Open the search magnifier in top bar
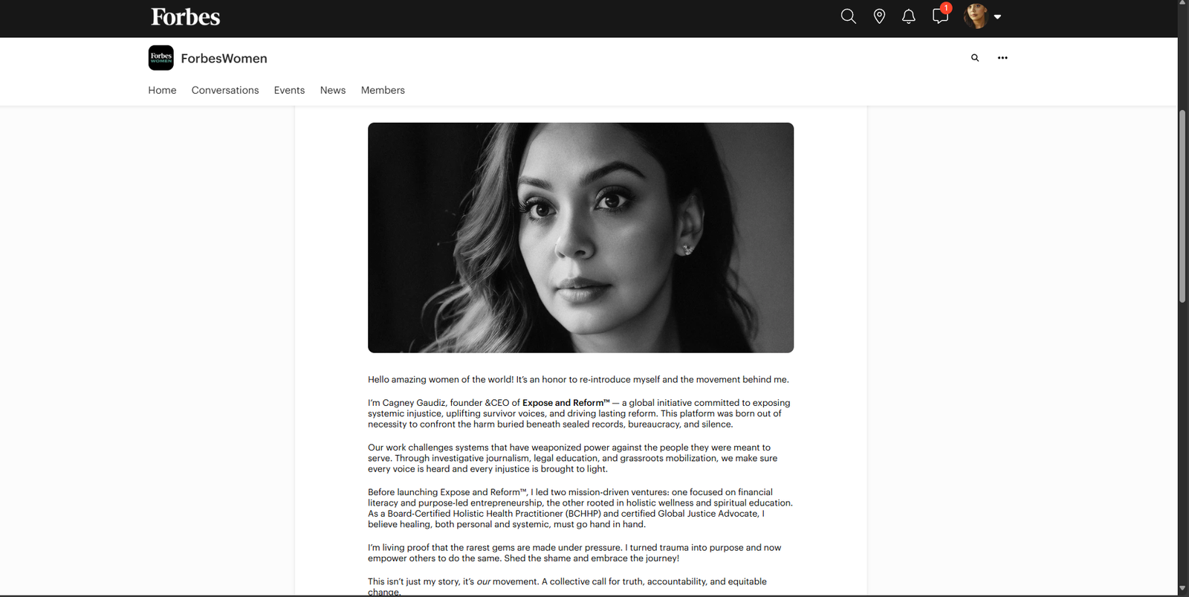This screenshot has height=597, width=1189. pyautogui.click(x=848, y=16)
